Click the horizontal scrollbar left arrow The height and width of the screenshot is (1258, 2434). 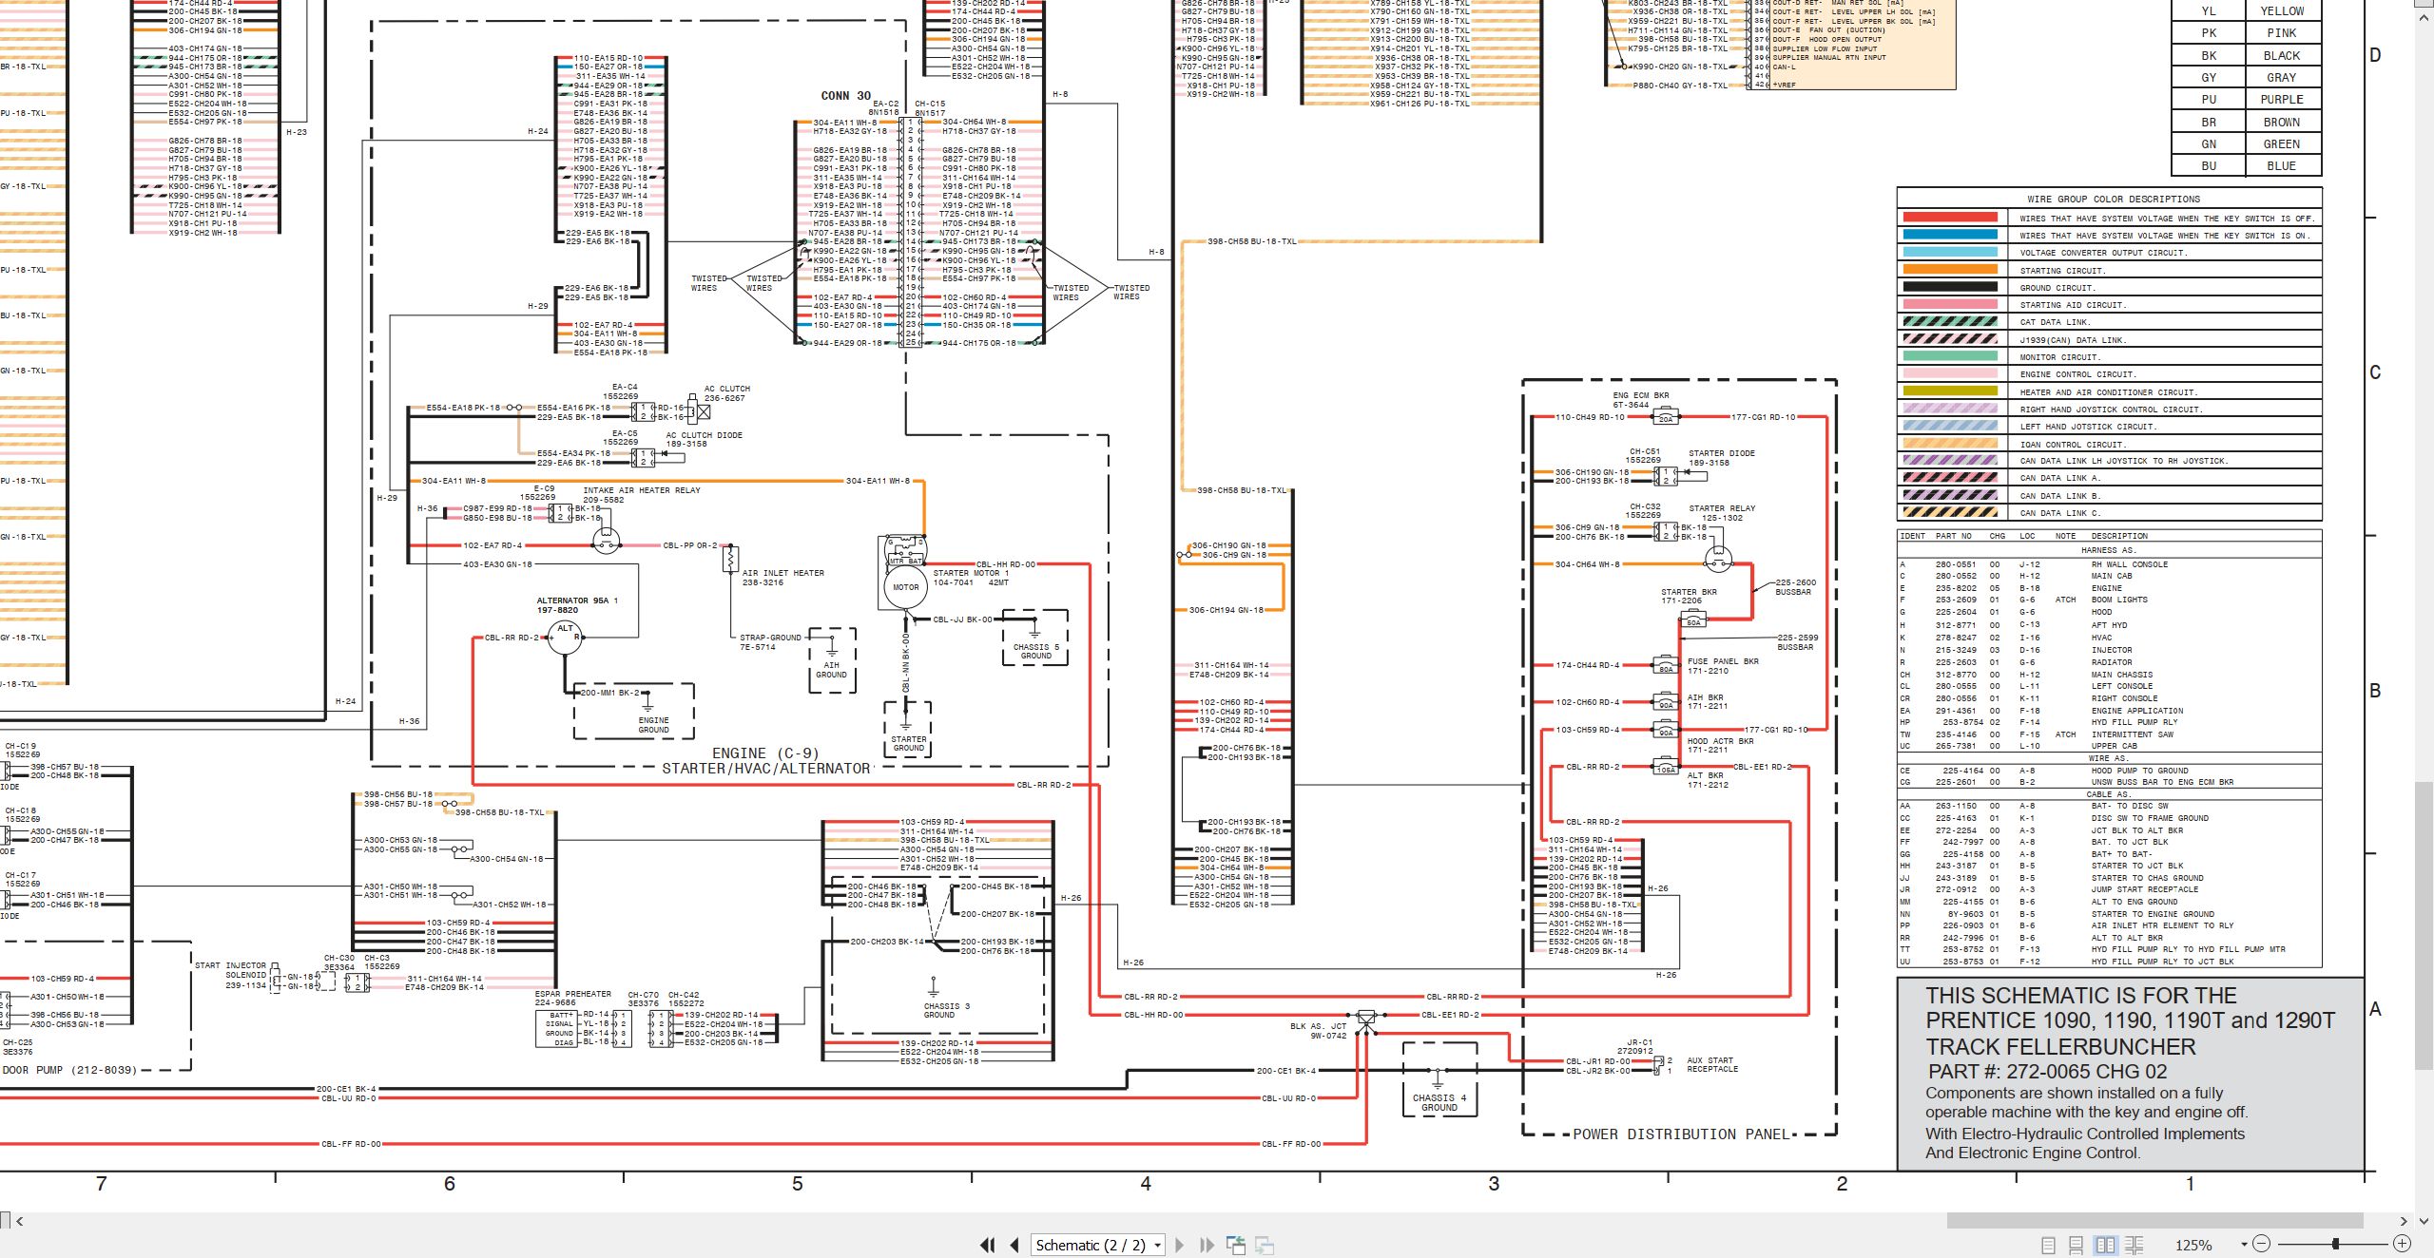pos(20,1221)
